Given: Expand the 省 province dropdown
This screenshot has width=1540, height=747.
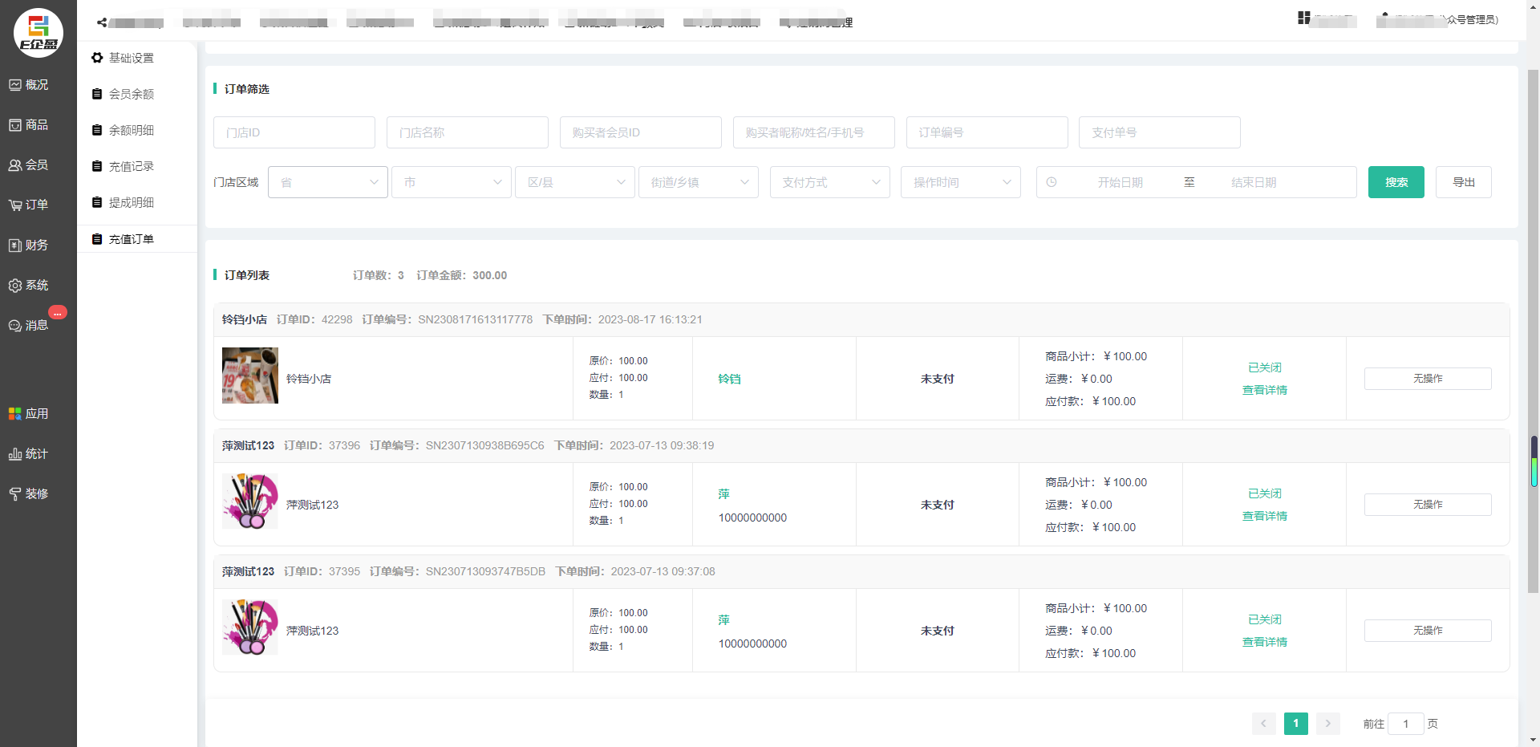Looking at the screenshot, I should pos(328,182).
